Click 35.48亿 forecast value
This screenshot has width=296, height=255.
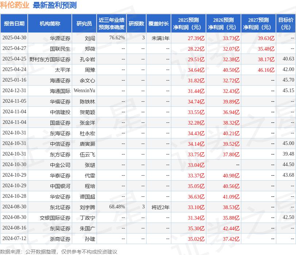click(266, 49)
